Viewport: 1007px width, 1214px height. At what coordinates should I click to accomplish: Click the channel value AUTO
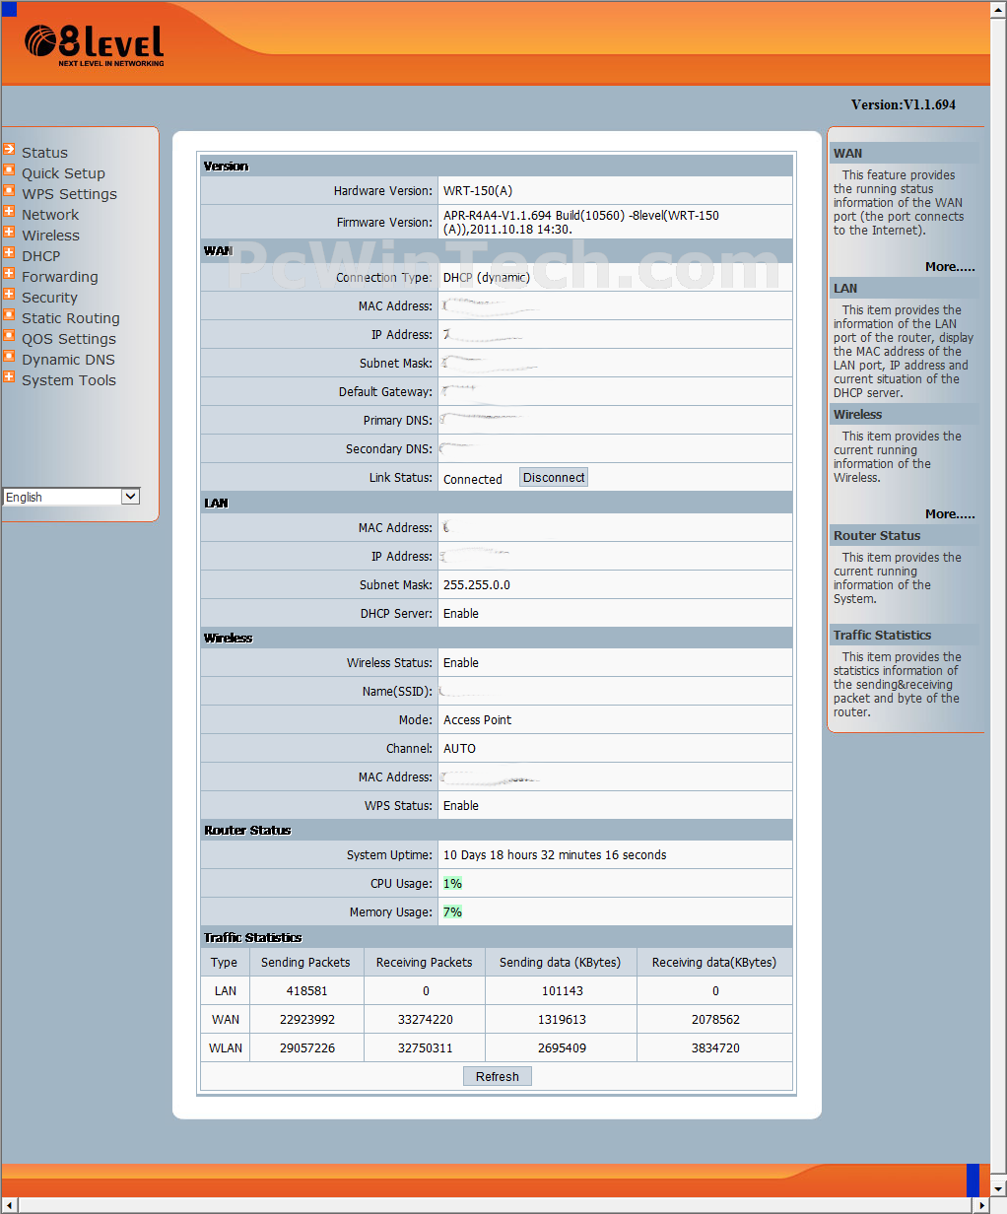(460, 749)
